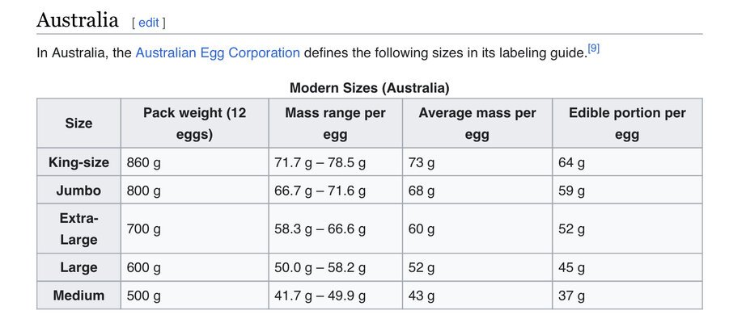Click the 860 g pack weight cell
746x323 pixels.
(144, 162)
